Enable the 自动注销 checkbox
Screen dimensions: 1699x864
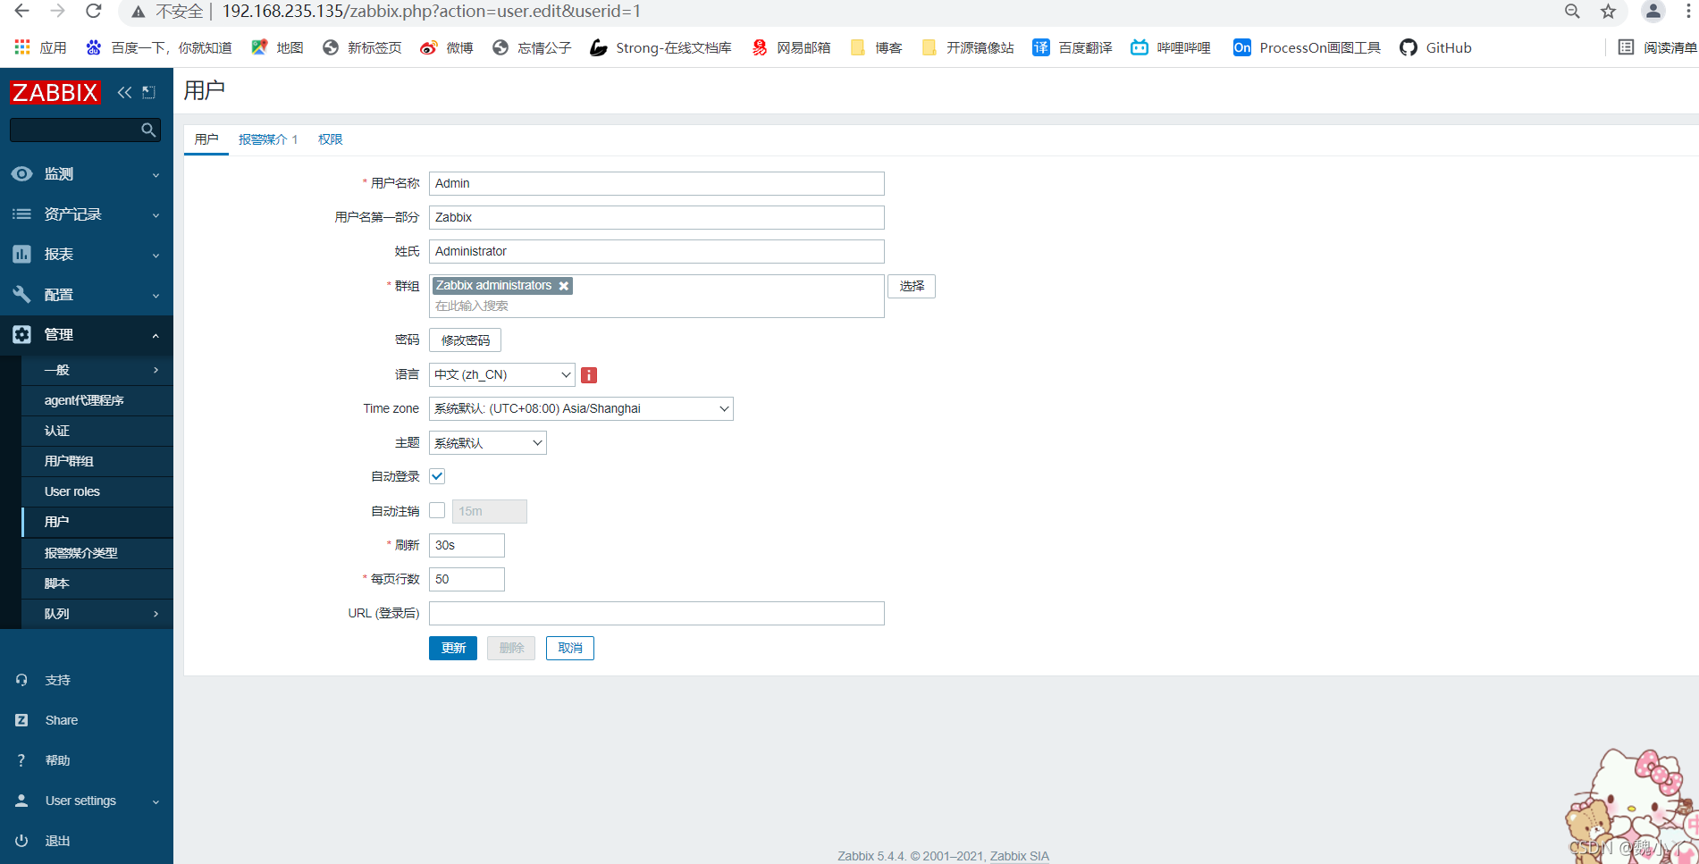coord(437,510)
